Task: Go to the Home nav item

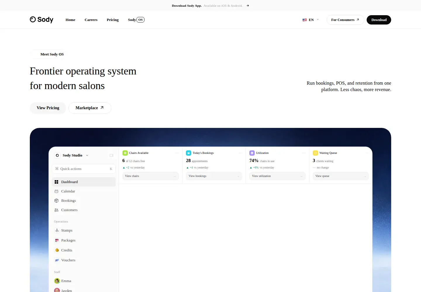Action: pyautogui.click(x=70, y=20)
